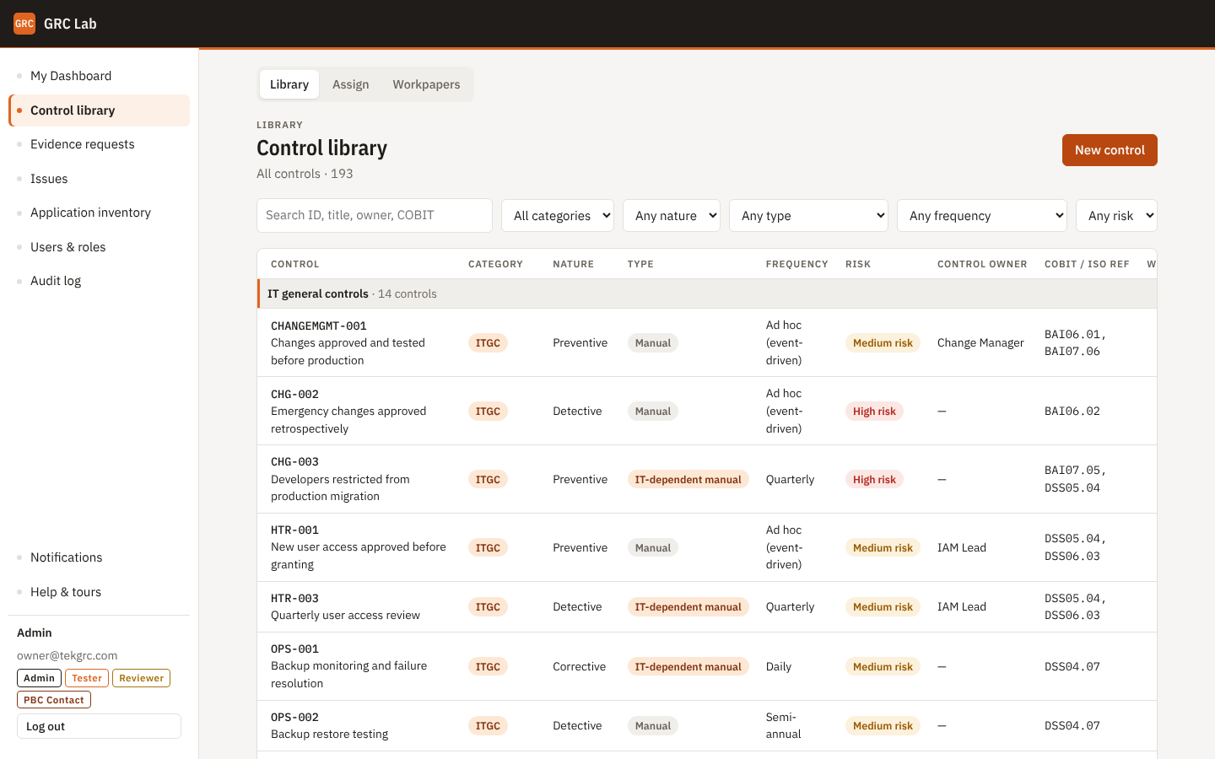Select control CHG-003
Screen dimensions: 1215x759
(x=707, y=479)
